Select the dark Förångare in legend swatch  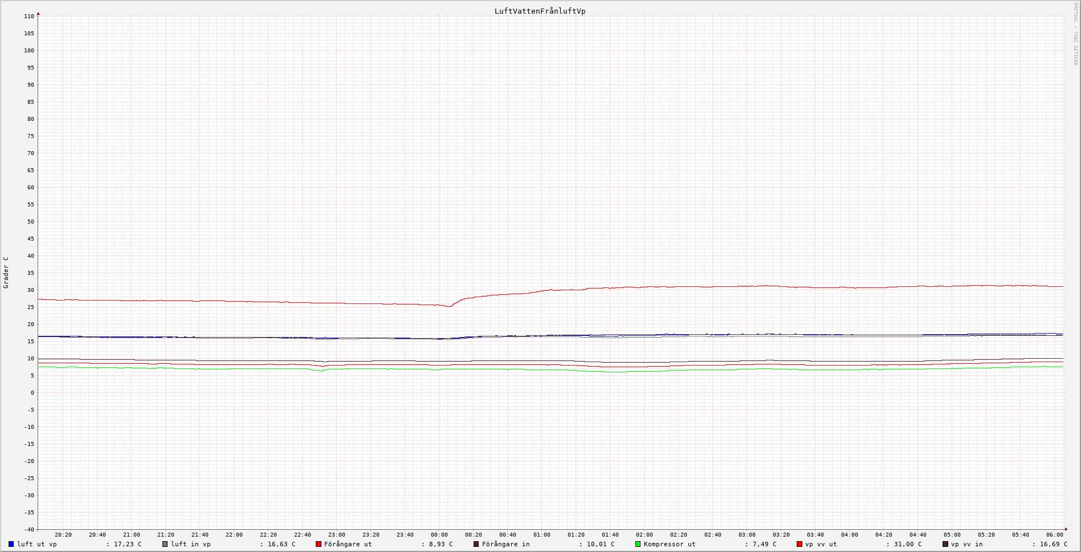click(x=476, y=544)
